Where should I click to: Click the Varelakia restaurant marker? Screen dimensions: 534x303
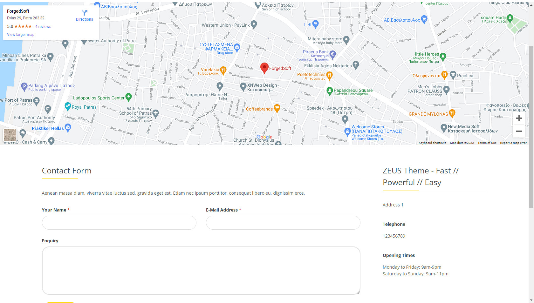click(x=223, y=70)
